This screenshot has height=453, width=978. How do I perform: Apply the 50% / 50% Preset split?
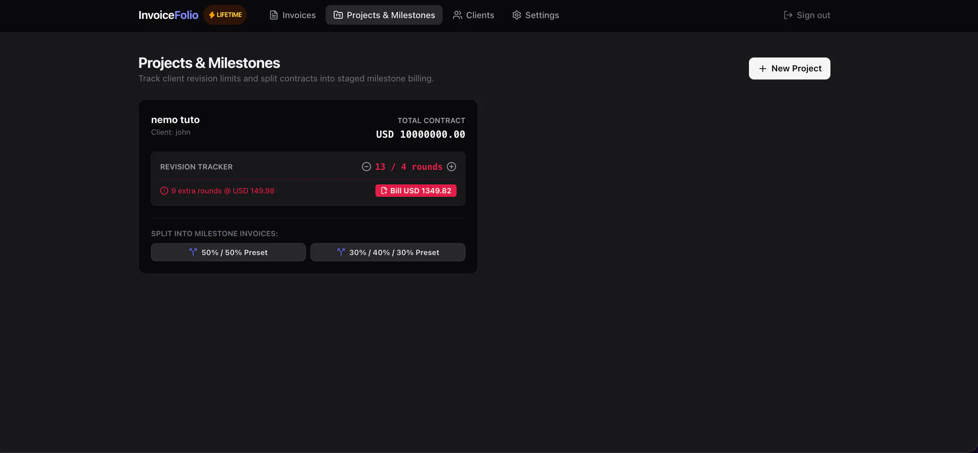(x=228, y=252)
